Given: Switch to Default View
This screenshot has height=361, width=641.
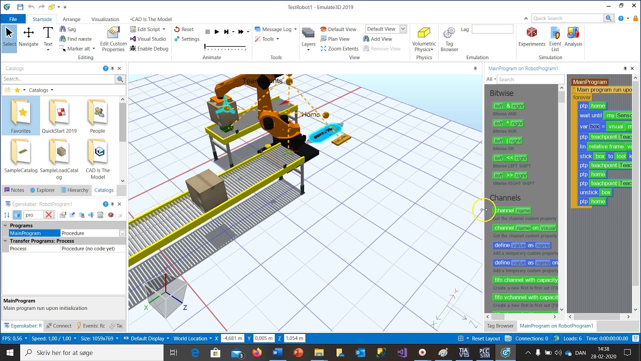Looking at the screenshot, I should click(338, 30).
